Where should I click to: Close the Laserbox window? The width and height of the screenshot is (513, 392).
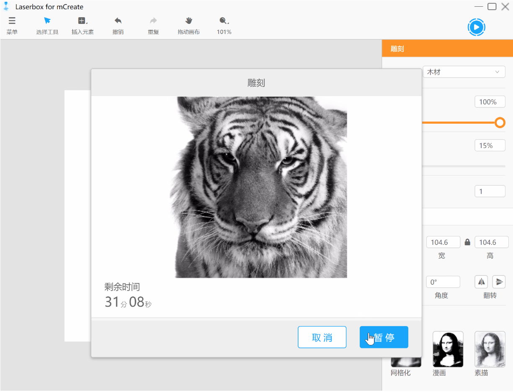click(x=505, y=7)
